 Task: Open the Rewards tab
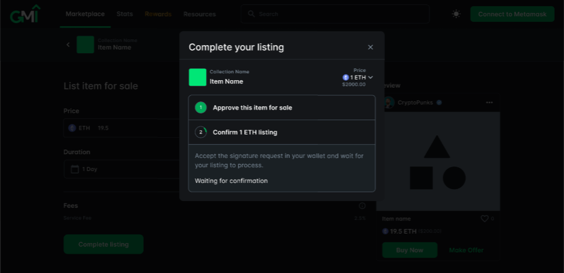158,14
